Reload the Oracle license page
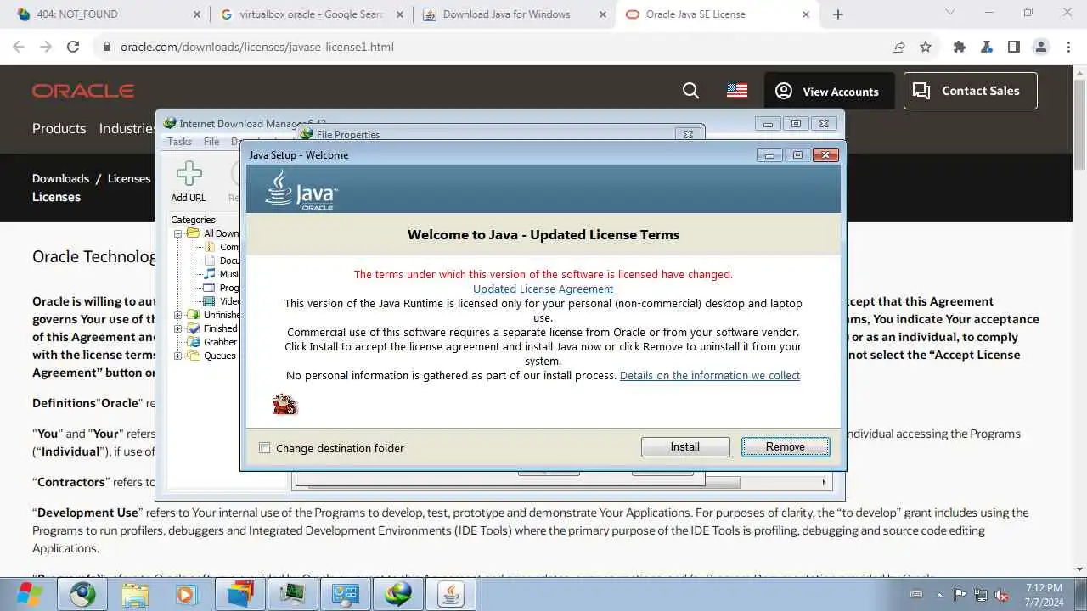The image size is (1087, 611). click(73, 47)
